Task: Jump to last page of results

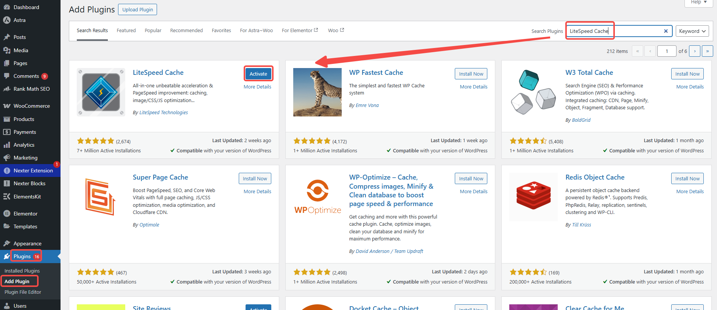Action: click(x=707, y=51)
